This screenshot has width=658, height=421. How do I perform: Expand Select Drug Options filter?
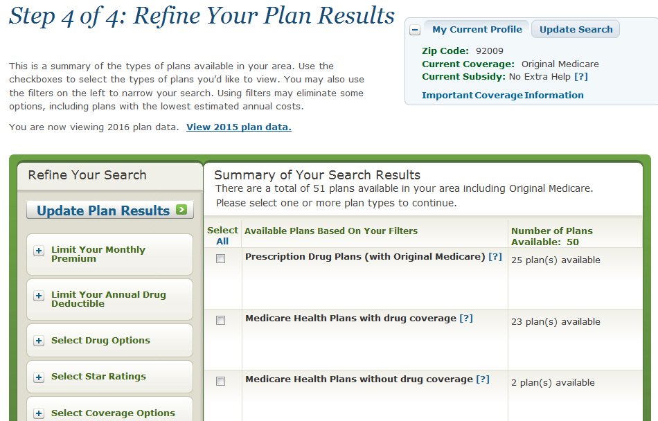pyautogui.click(x=39, y=341)
